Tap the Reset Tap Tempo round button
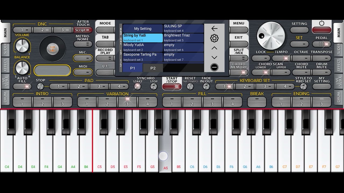Screen dimensions: 344x193 click(190, 86)
